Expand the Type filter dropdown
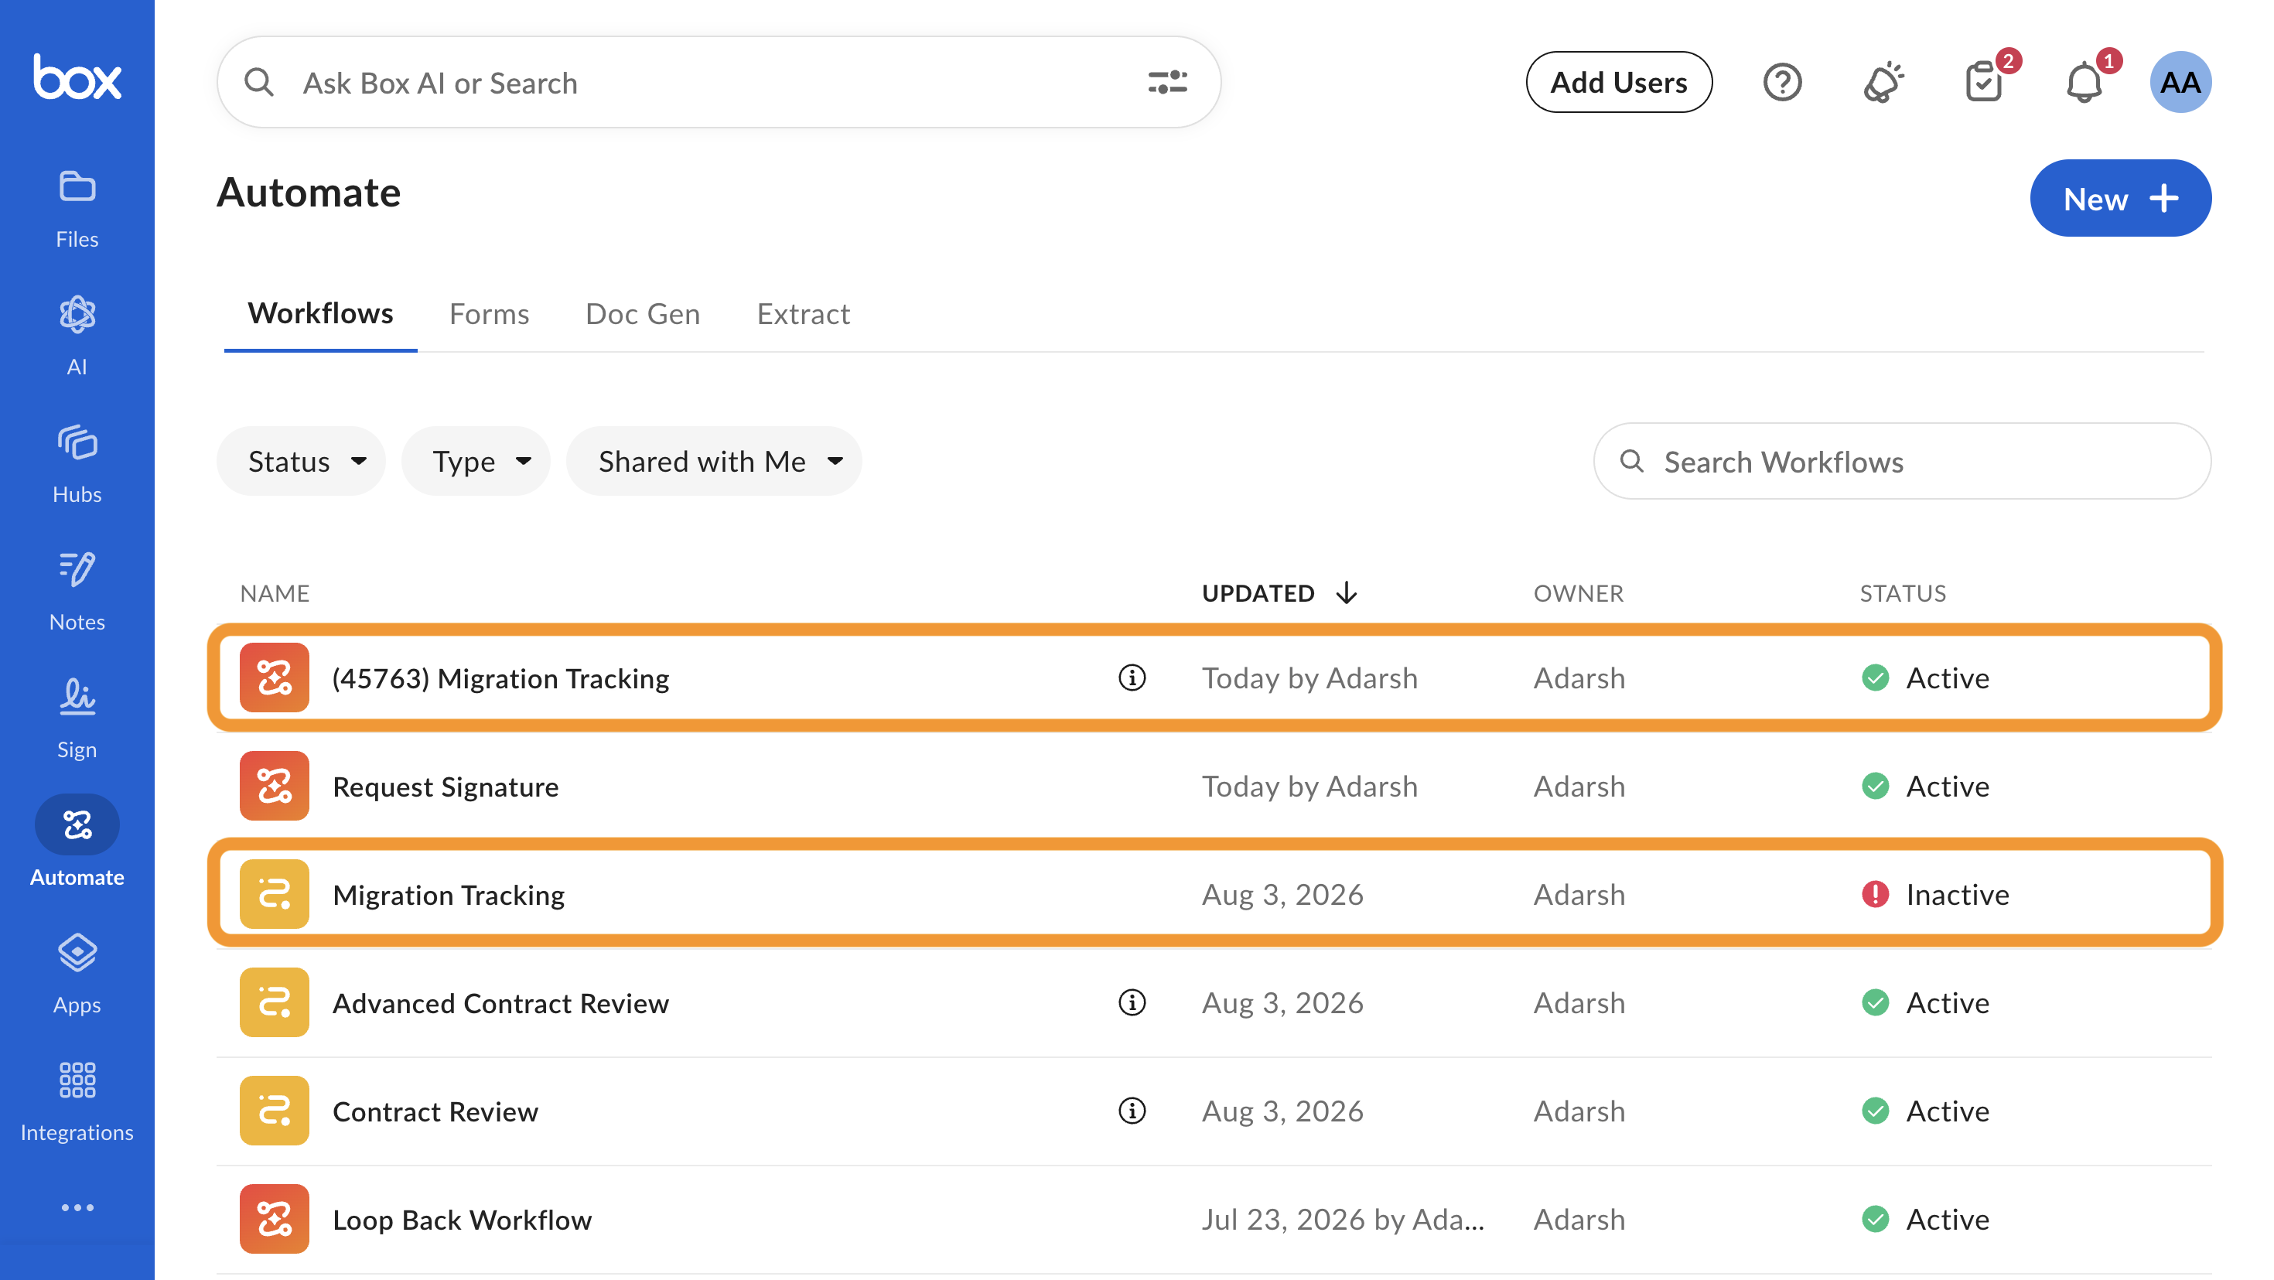2274x1280 pixels. pyautogui.click(x=476, y=461)
